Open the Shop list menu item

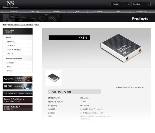98,12
